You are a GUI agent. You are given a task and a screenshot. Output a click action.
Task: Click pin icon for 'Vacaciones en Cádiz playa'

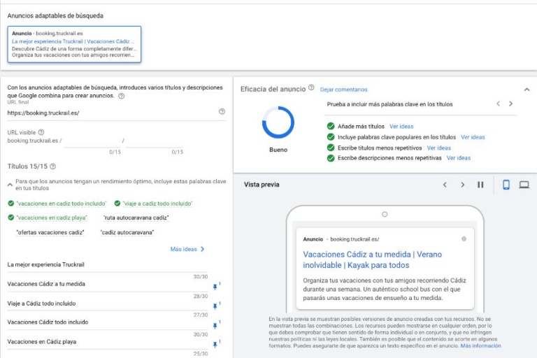[x=215, y=344]
